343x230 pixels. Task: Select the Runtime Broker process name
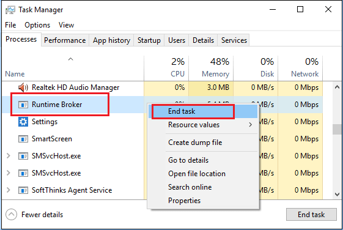click(x=57, y=105)
